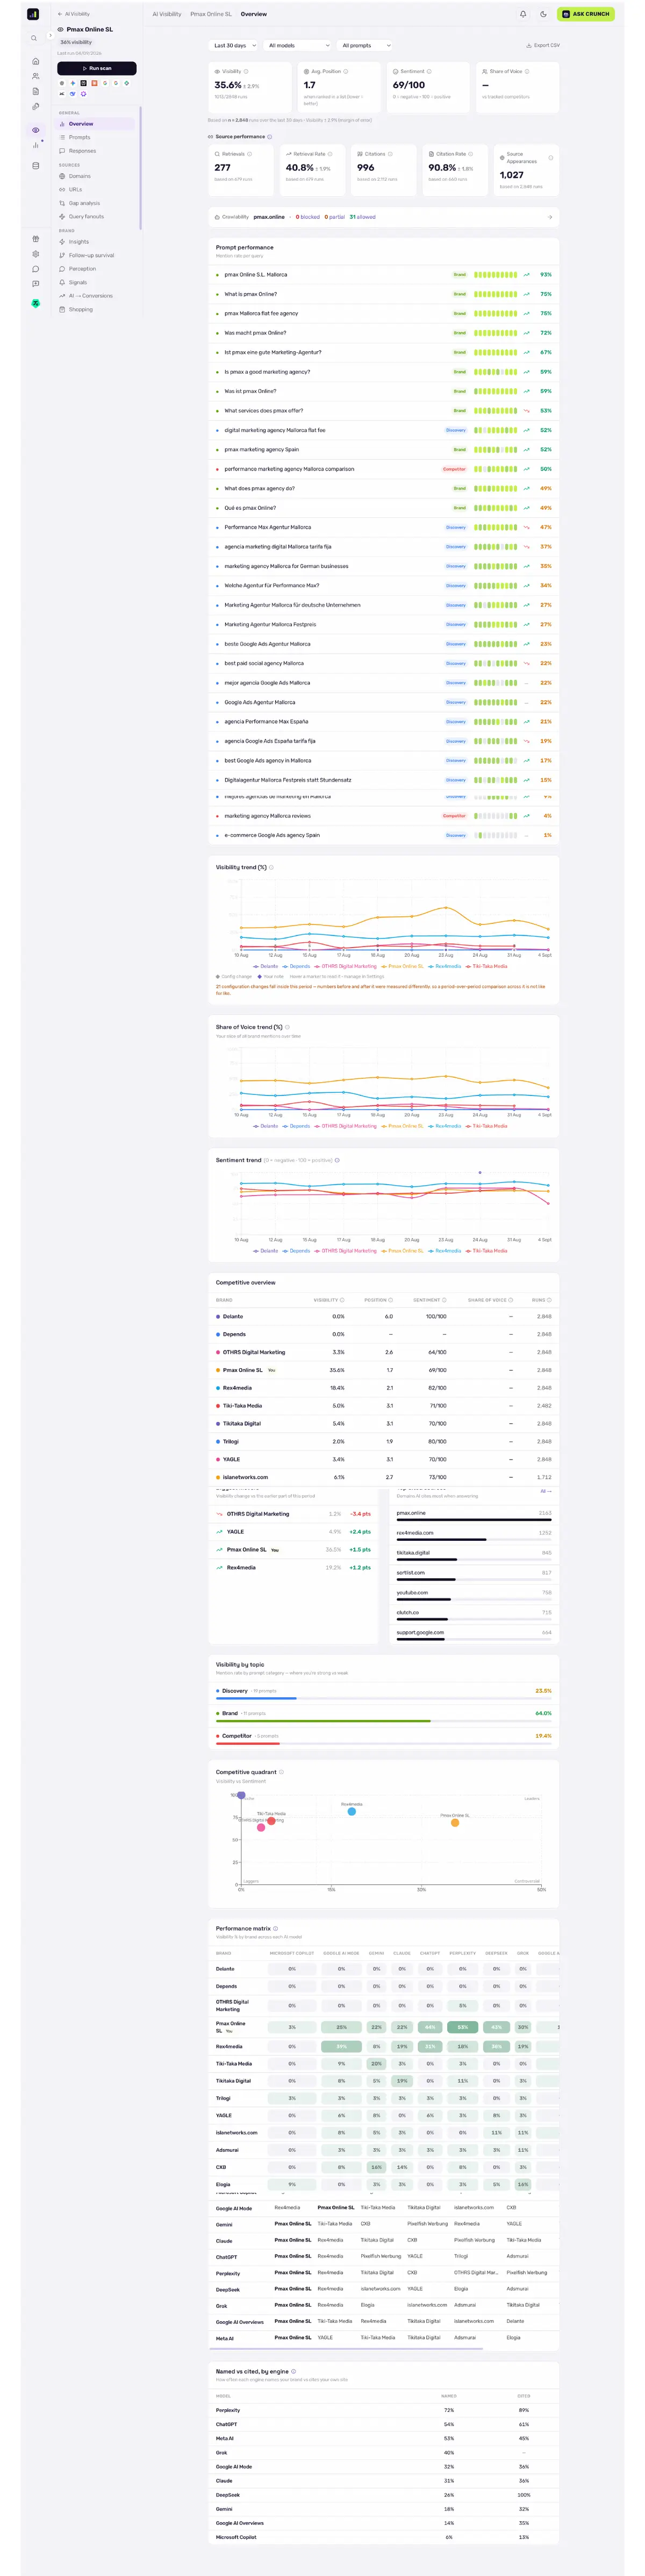Click Export CSV
Image resolution: width=645 pixels, height=2576 pixels.
(543, 45)
